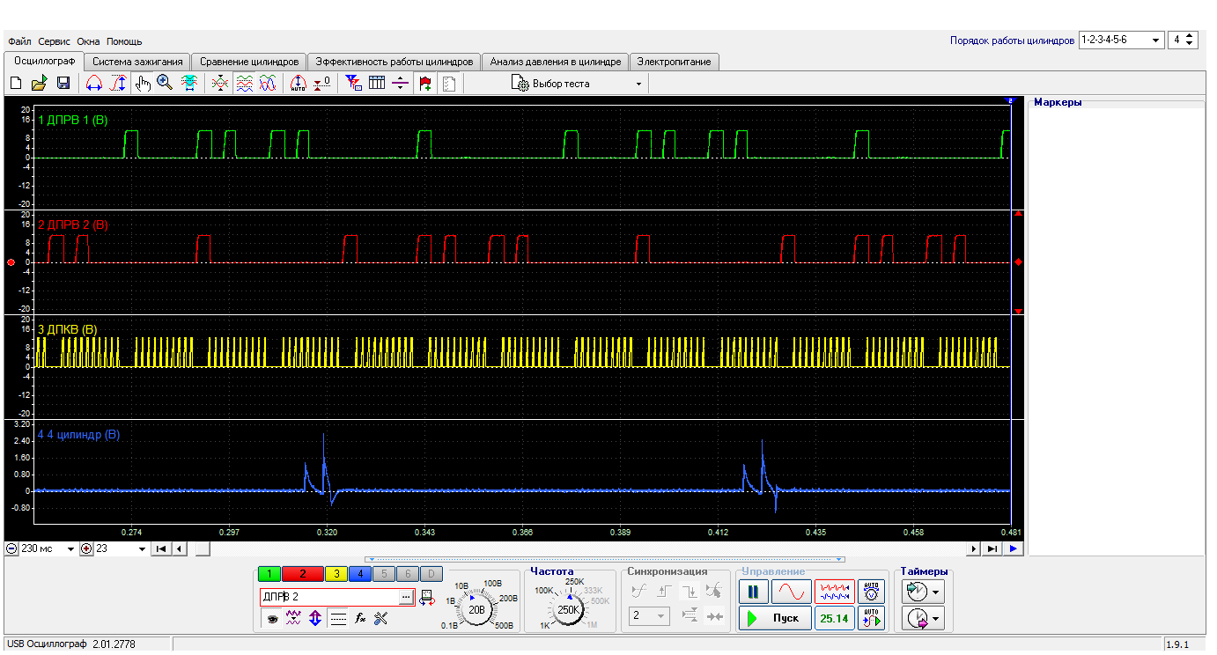Toggle channel visibility with the eye icon

(273, 619)
